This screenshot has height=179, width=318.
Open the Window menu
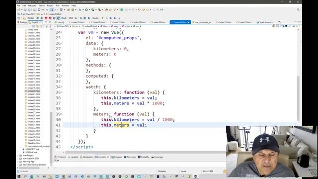(65, 5)
